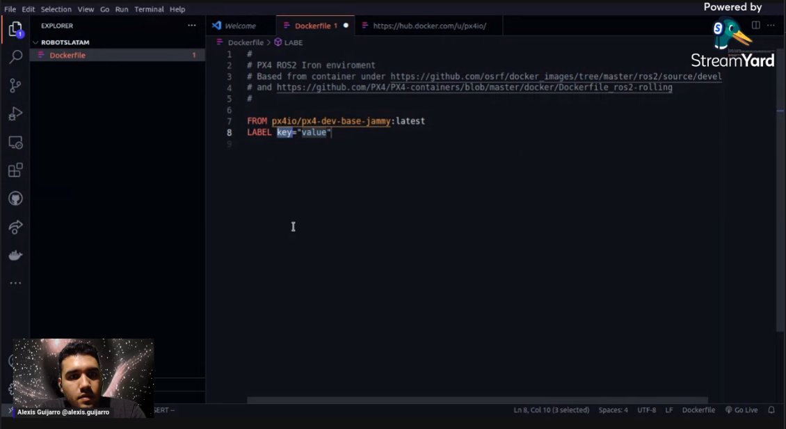Open the Help menu
The height and width of the screenshot is (429, 786).
pos(177,9)
